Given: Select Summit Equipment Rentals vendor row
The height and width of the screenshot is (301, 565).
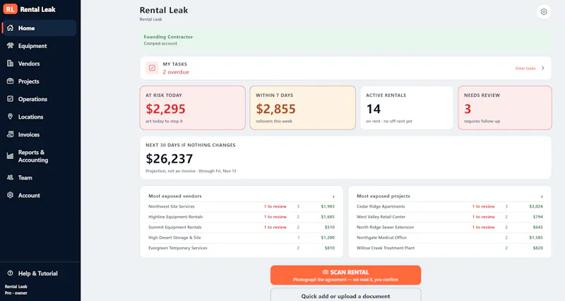Looking at the screenshot, I should 242,228.
